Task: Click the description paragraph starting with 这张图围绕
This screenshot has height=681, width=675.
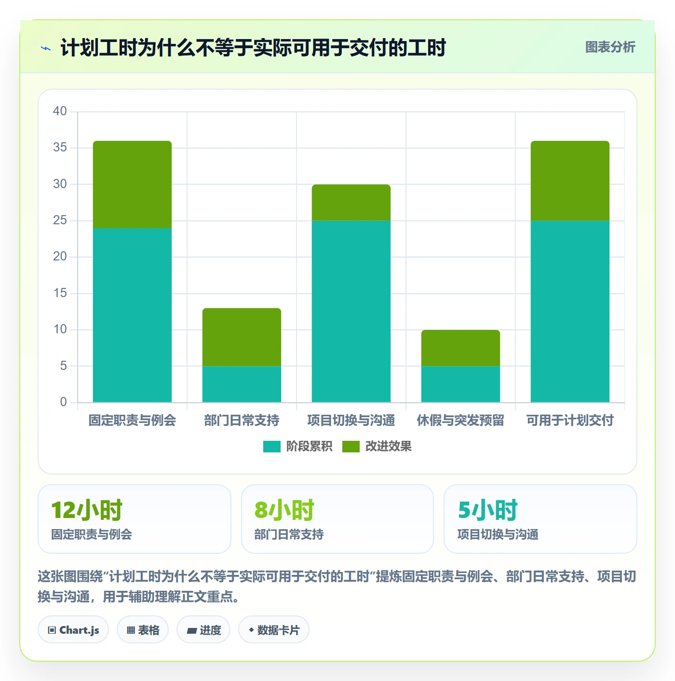Action: [337, 586]
